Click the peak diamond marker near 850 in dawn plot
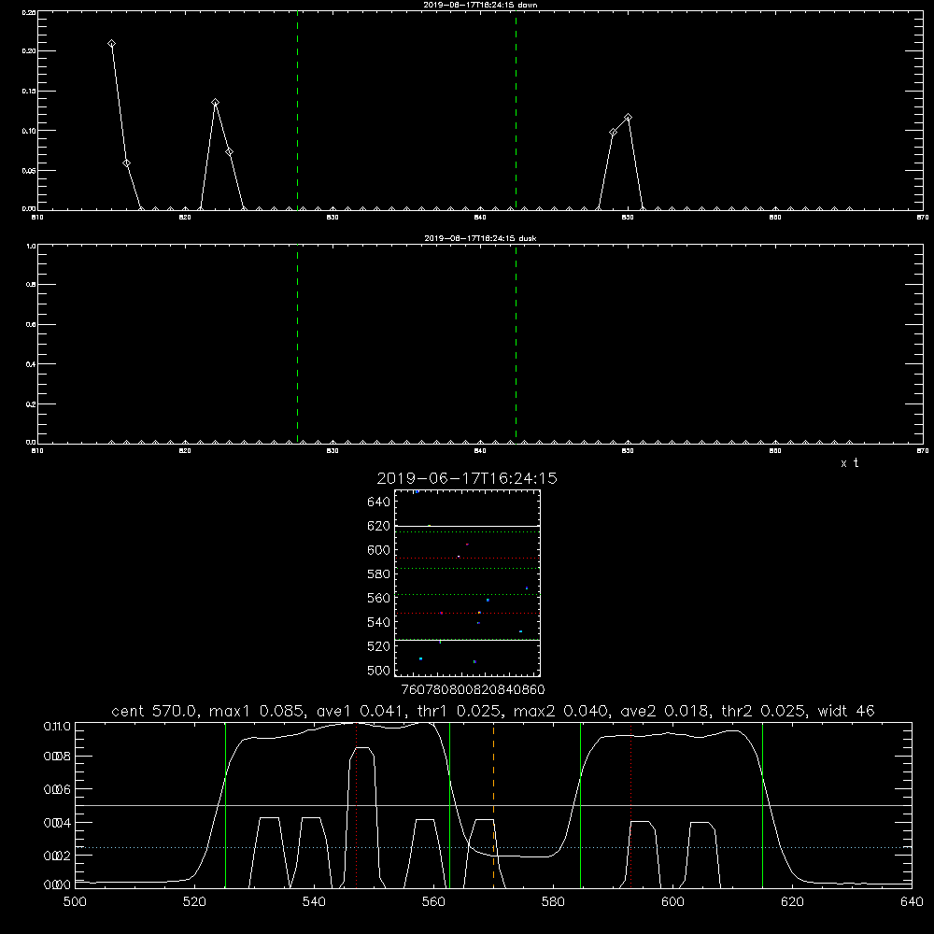The image size is (934, 934). [628, 118]
